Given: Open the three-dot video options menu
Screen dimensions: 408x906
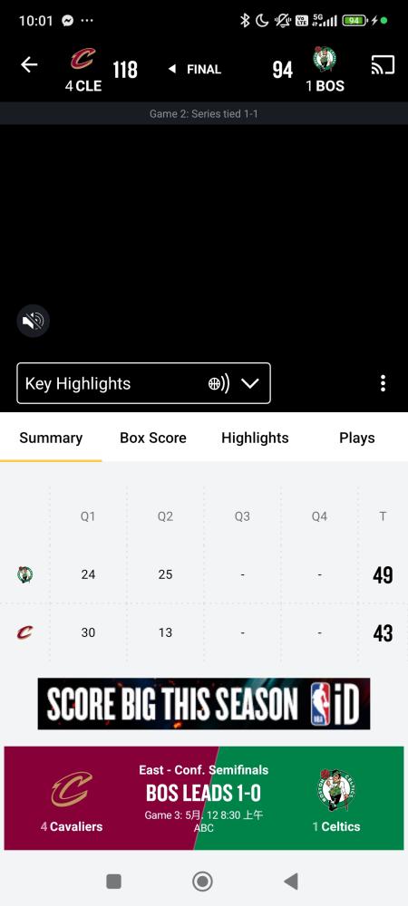Looking at the screenshot, I should 383,383.
